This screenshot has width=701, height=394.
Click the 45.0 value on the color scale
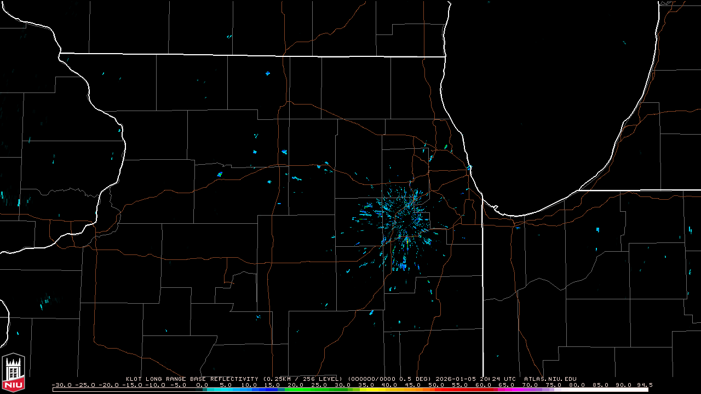(x=413, y=385)
